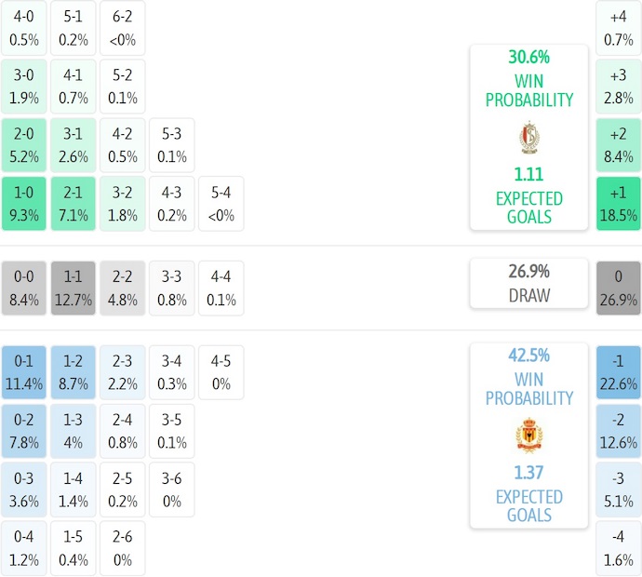The image size is (642, 577).
Task: Select the 1-1 draw score cell
Action: point(74,288)
